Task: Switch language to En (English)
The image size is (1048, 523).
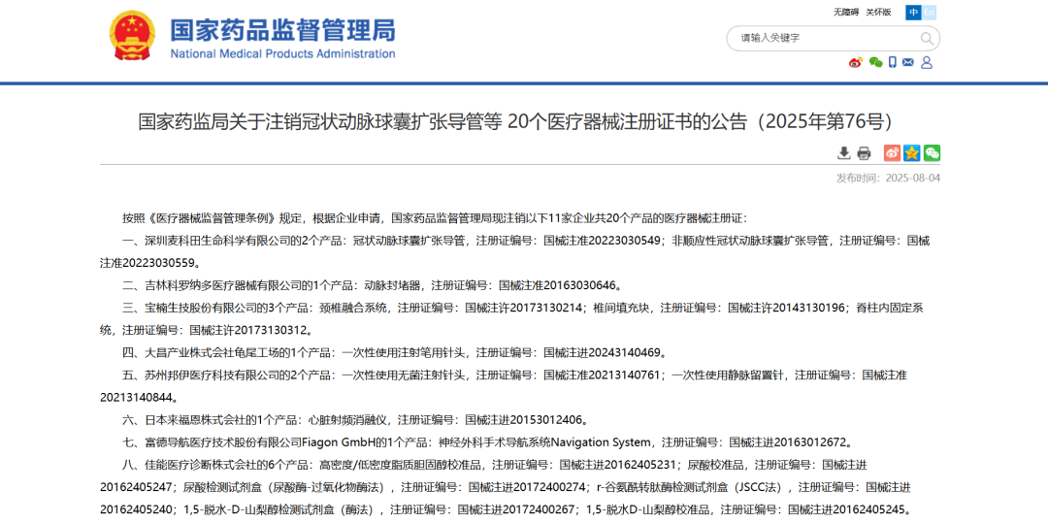Action: (929, 12)
